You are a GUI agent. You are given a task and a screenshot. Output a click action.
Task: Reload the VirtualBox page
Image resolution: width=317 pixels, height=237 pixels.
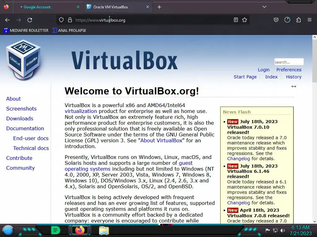coord(30,20)
